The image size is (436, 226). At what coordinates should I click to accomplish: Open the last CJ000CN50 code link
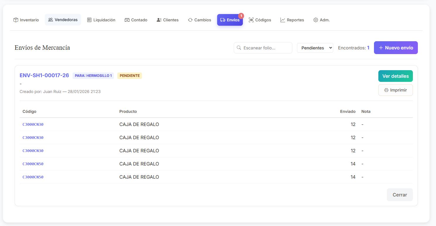click(x=33, y=177)
